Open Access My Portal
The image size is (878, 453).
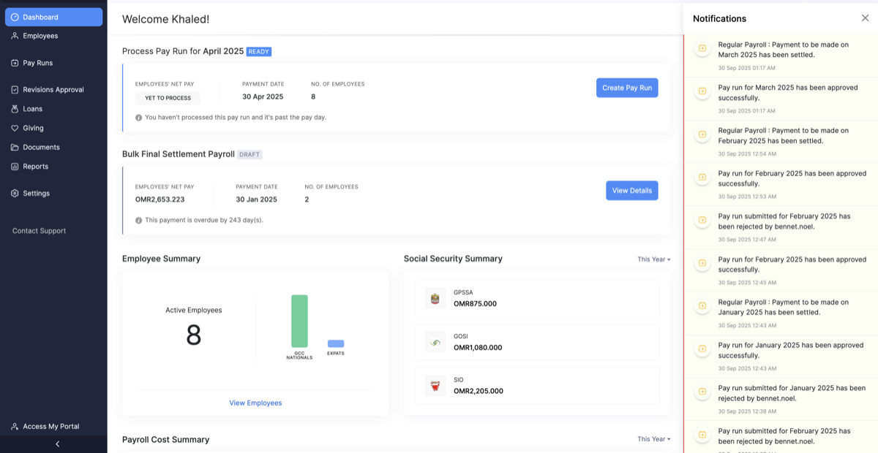pos(50,426)
